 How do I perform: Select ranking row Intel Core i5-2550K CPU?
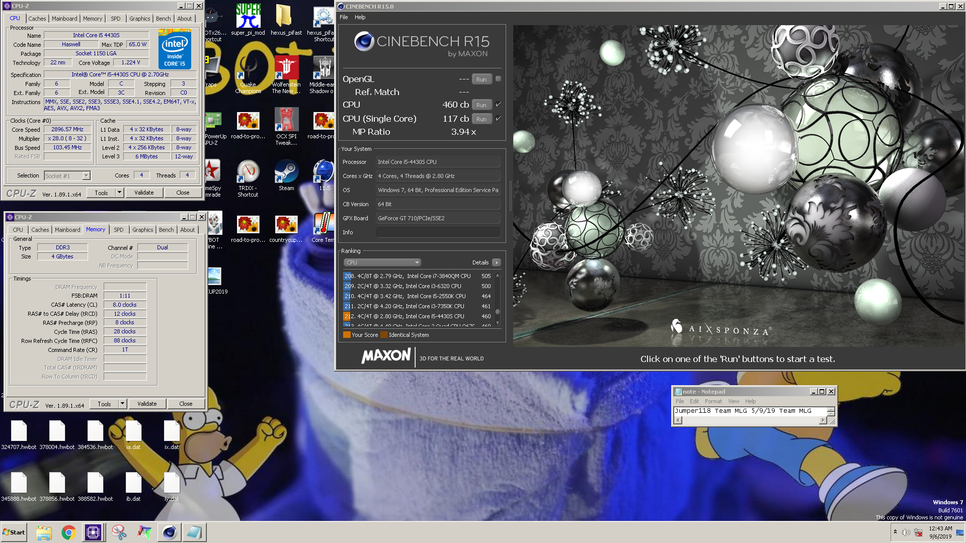(418, 296)
